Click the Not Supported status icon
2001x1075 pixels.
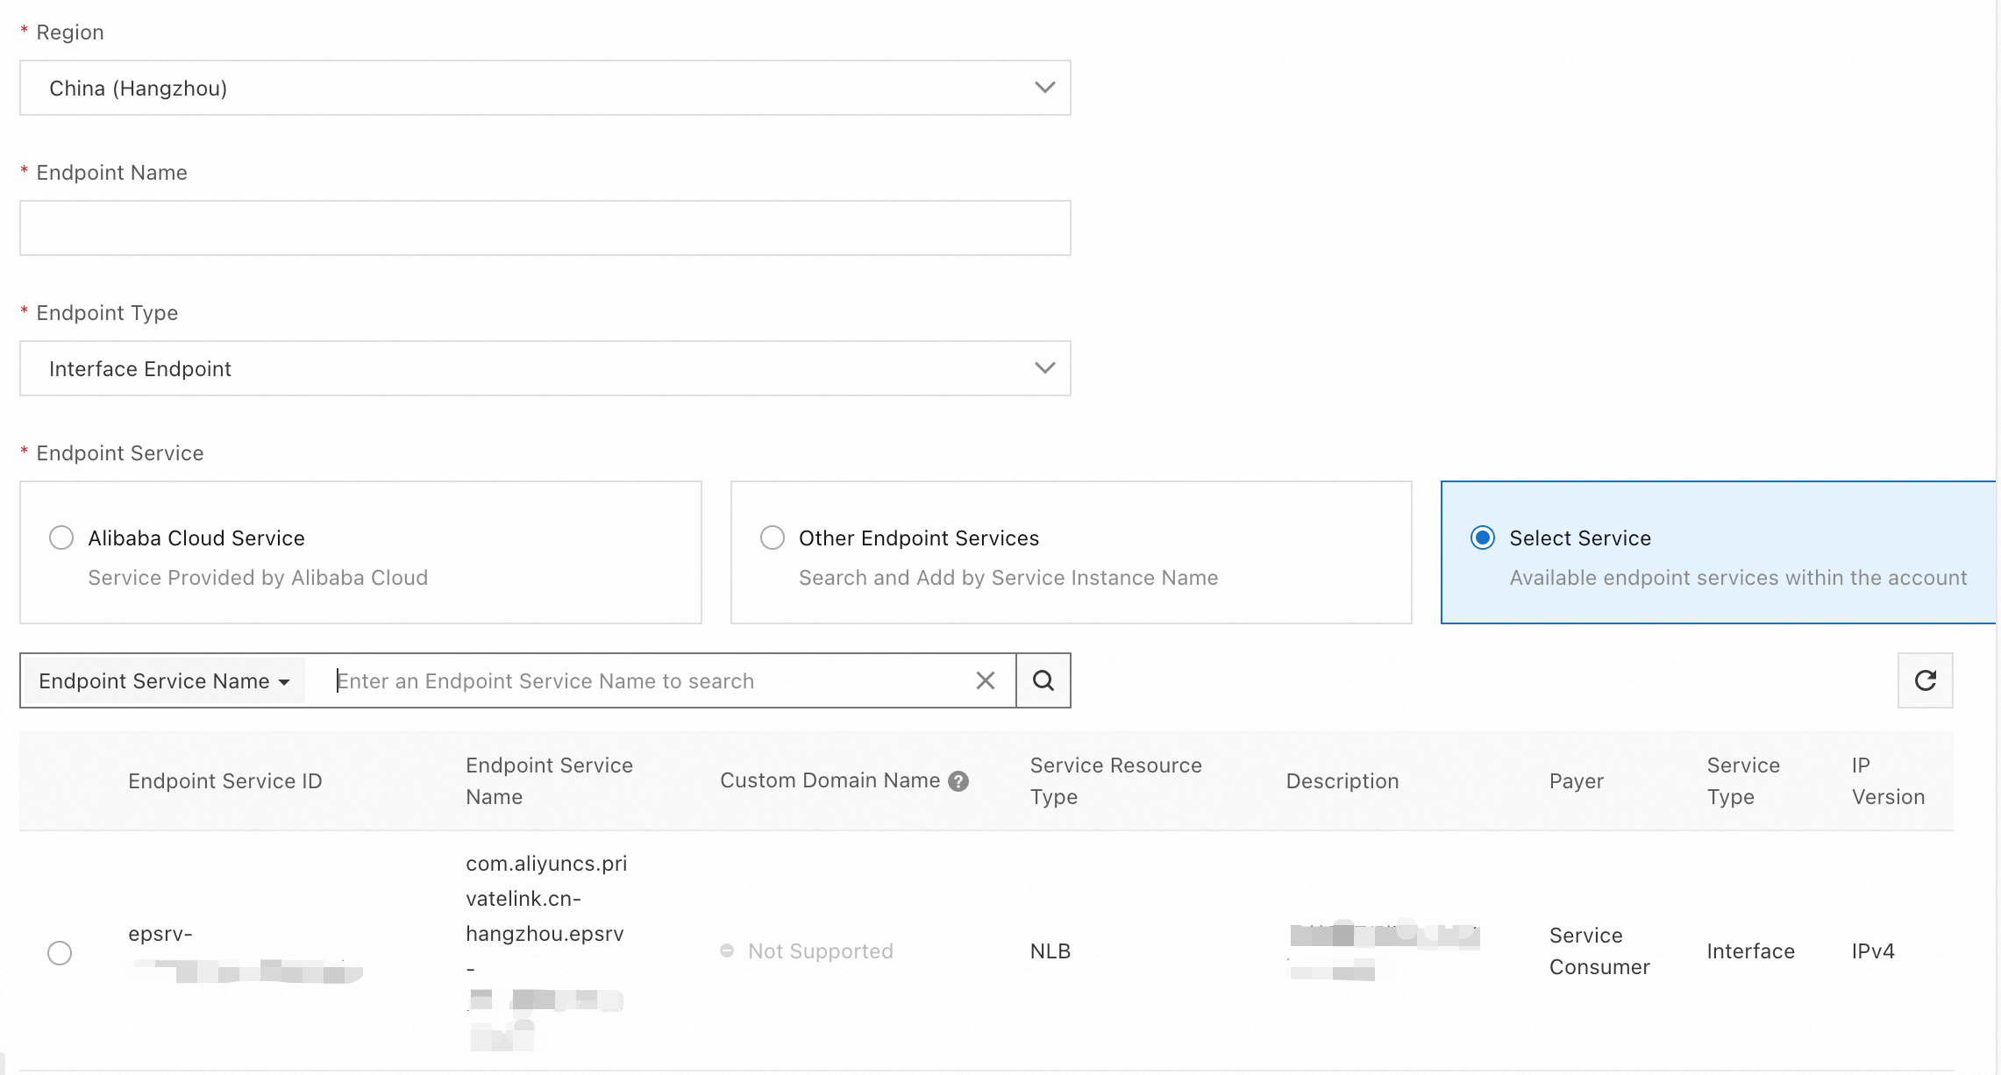pyautogui.click(x=727, y=950)
